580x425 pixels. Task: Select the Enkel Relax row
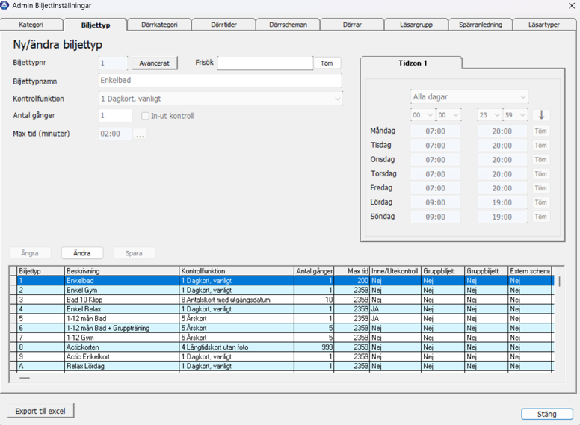[x=281, y=309]
